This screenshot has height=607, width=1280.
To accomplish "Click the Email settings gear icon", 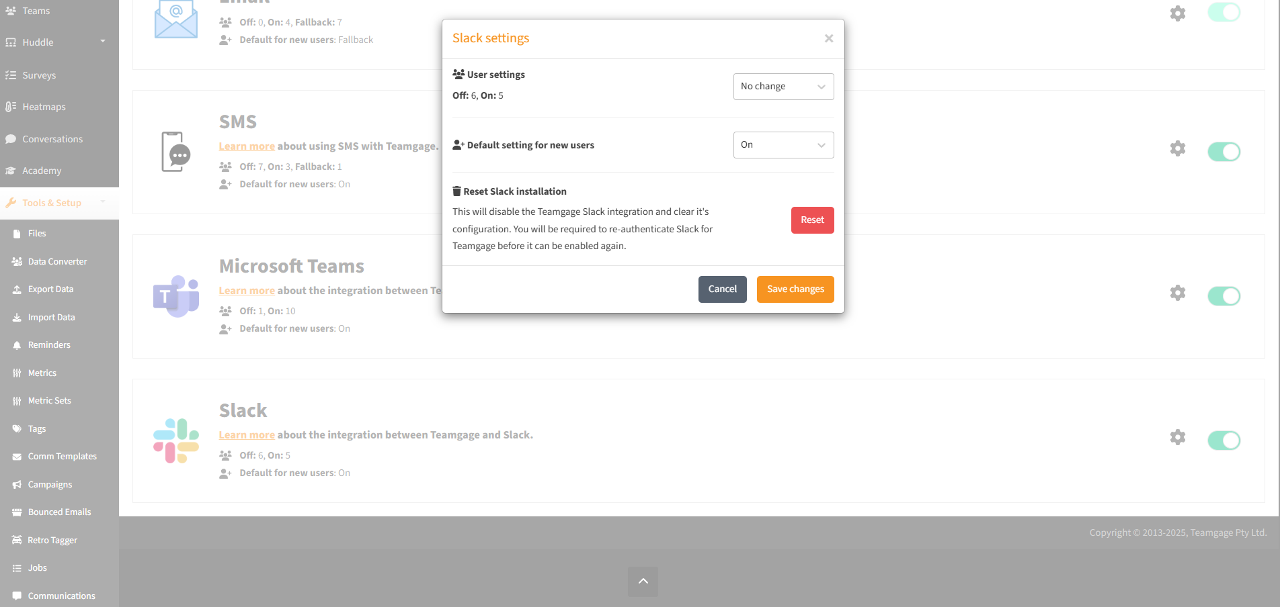I will coord(1177,13).
